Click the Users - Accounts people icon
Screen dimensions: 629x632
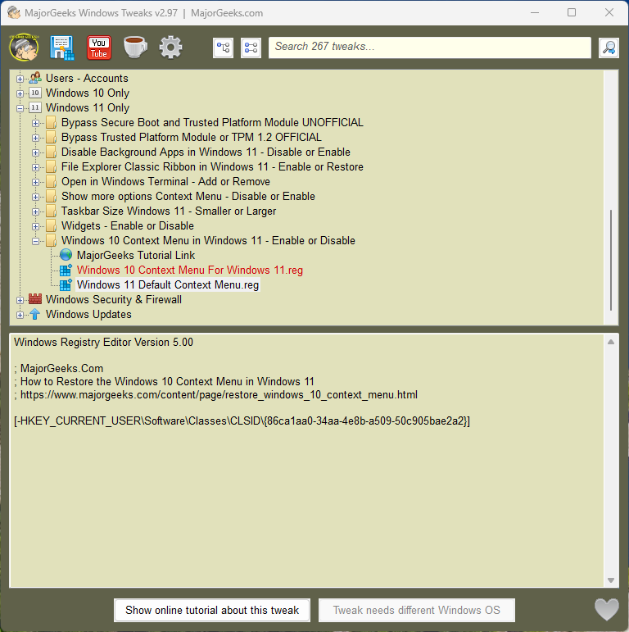[x=35, y=77]
